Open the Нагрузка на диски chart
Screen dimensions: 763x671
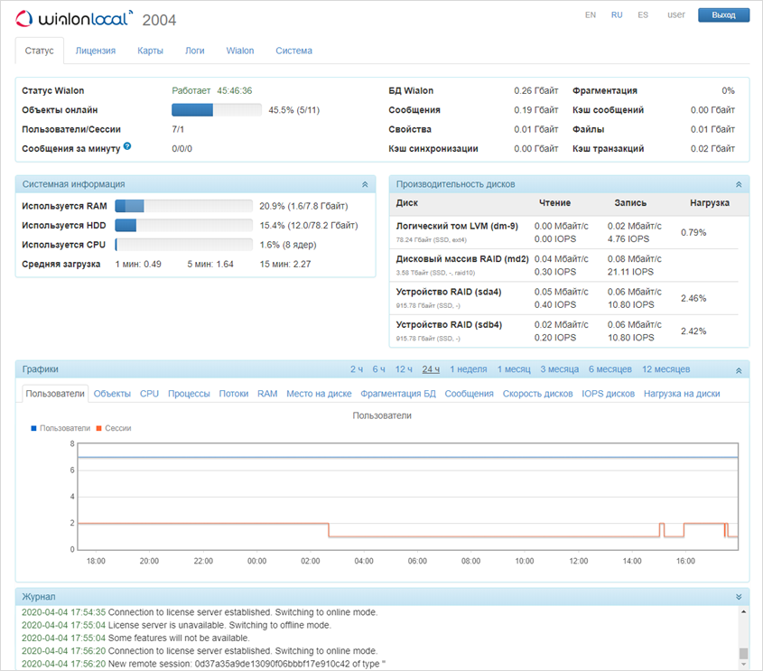pos(681,394)
